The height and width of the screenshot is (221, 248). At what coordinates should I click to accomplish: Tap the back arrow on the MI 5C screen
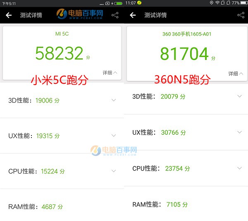click(x=9, y=15)
